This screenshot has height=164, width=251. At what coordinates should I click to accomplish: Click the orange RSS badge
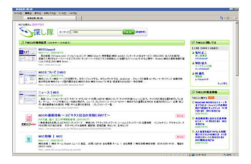(211, 98)
